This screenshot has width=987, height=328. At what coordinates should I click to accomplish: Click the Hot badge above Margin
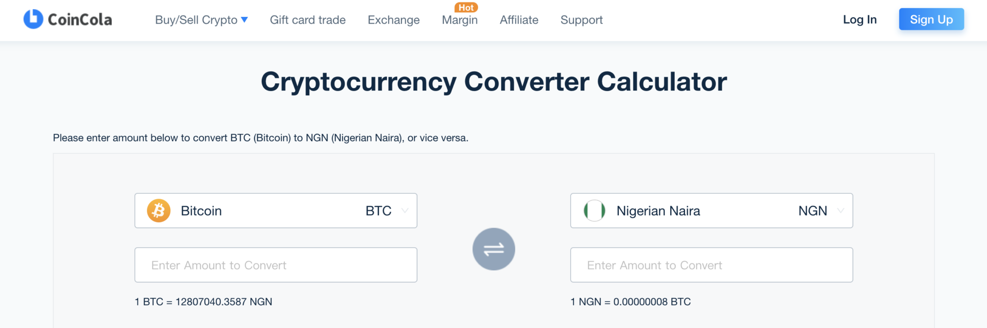(466, 7)
